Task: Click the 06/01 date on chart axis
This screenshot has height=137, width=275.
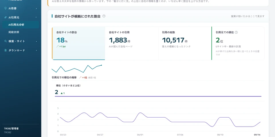Action: click(x=140, y=135)
